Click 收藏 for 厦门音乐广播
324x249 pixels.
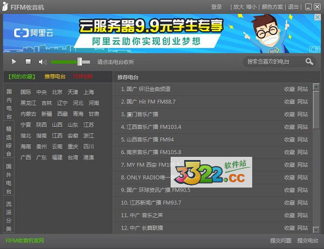click(x=289, y=114)
